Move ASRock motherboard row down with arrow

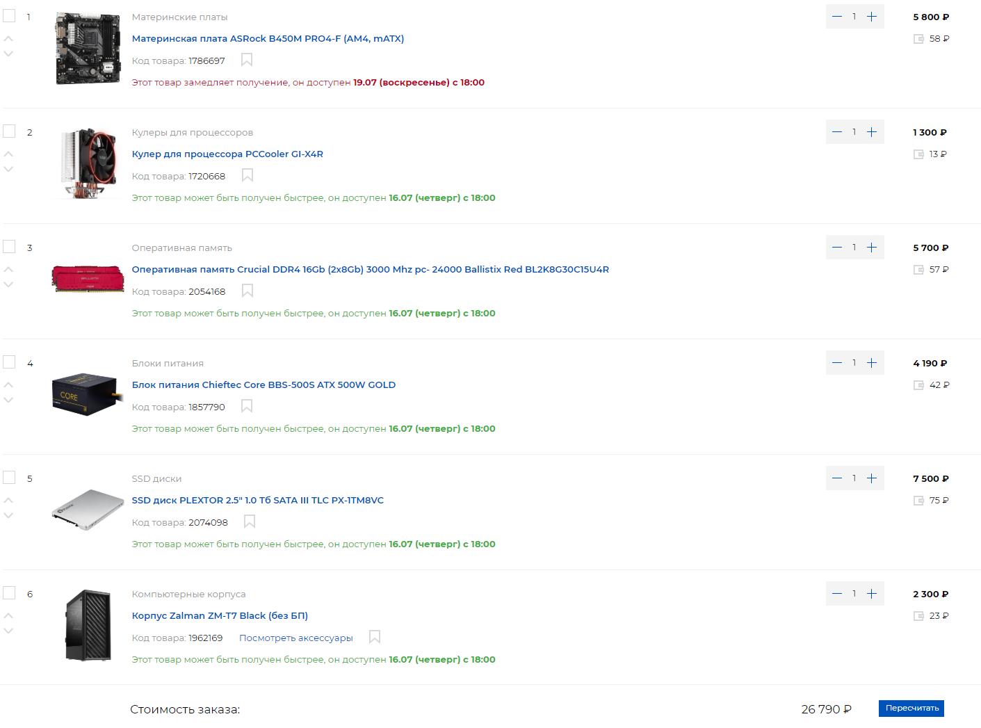pos(8,54)
